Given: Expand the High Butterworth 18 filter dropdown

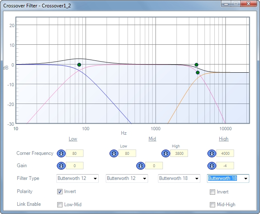Looking at the screenshot, I should coord(246,179).
